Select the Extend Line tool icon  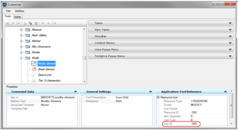click(x=34, y=75)
